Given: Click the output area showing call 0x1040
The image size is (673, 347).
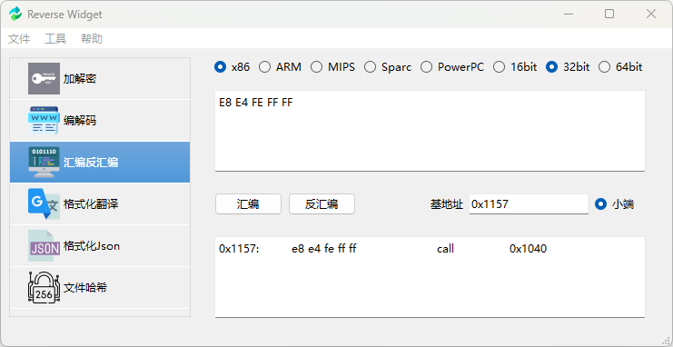Looking at the screenshot, I should tap(430, 277).
